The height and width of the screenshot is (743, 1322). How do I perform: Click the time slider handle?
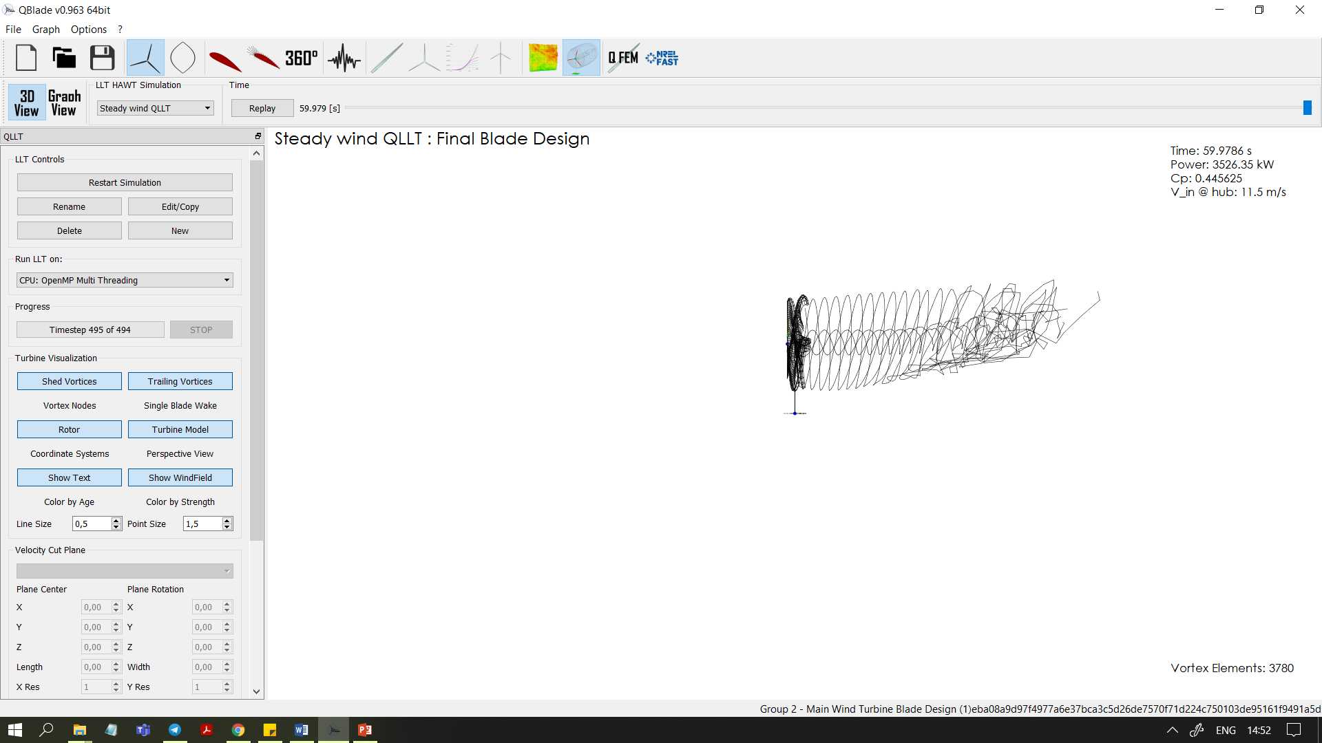click(x=1308, y=108)
